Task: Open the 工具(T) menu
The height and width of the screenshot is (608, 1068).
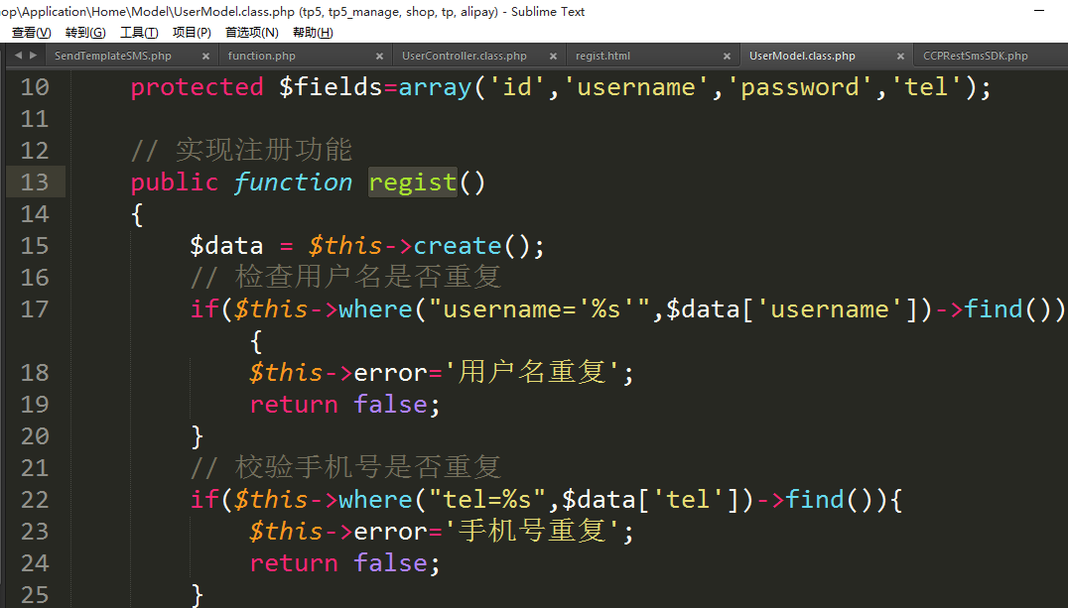Action: click(139, 33)
